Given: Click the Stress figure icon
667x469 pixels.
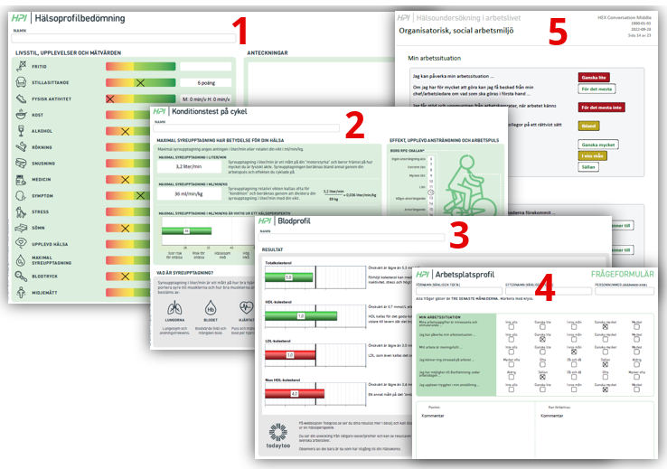Looking at the screenshot, I should click(22, 211).
